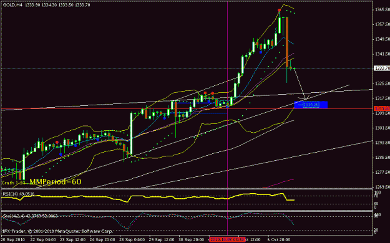Select the 1365.50 price axis label
The image size is (390, 243).
click(x=383, y=10)
